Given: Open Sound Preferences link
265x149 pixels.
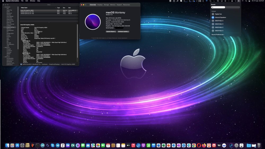Looking at the screenshot, I should tap(218, 34).
